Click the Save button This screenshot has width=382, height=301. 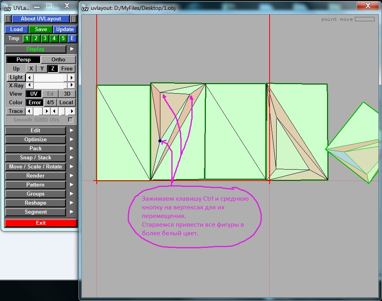click(x=41, y=29)
